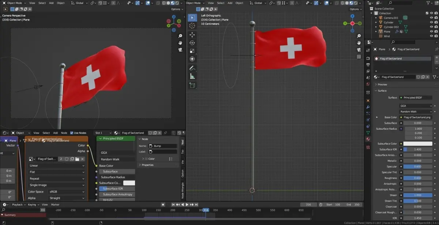The height and width of the screenshot is (225, 439).
Task: Click the Surface Principled BSDF shader button
Action: (x=416, y=98)
